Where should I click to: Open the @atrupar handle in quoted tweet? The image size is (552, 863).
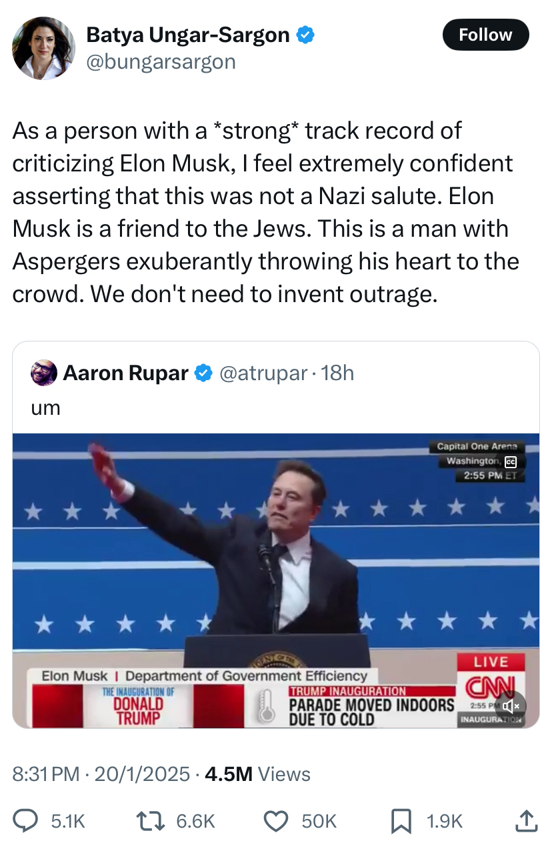pyautogui.click(x=263, y=373)
